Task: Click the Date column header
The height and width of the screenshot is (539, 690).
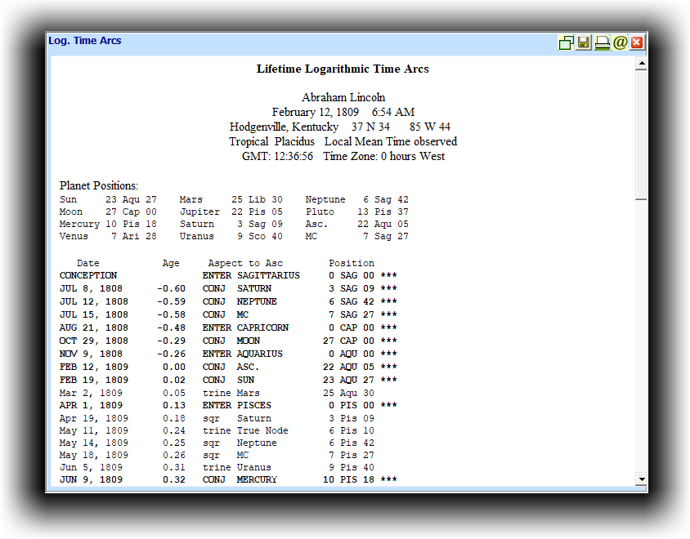Action: point(88,263)
